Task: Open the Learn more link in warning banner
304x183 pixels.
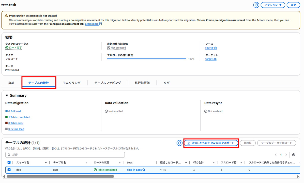Action: [x=93, y=24]
